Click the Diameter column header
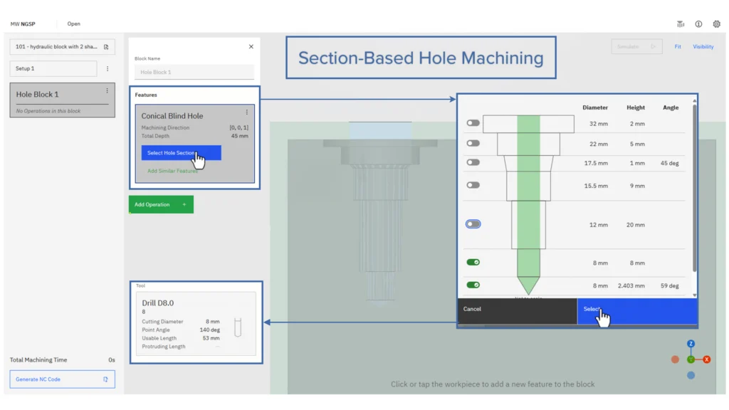This screenshot has width=729, height=410. pos(595,107)
